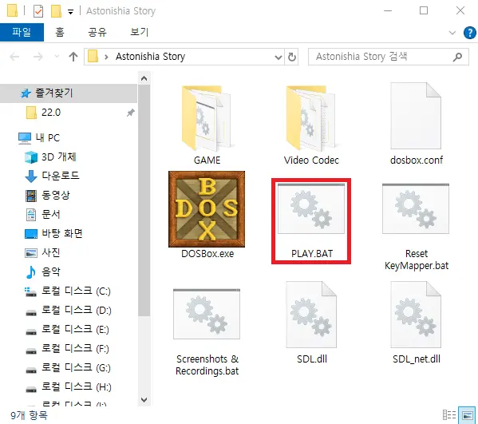Select the SDL_net.dll file
The width and height of the screenshot is (478, 424).
click(416, 323)
